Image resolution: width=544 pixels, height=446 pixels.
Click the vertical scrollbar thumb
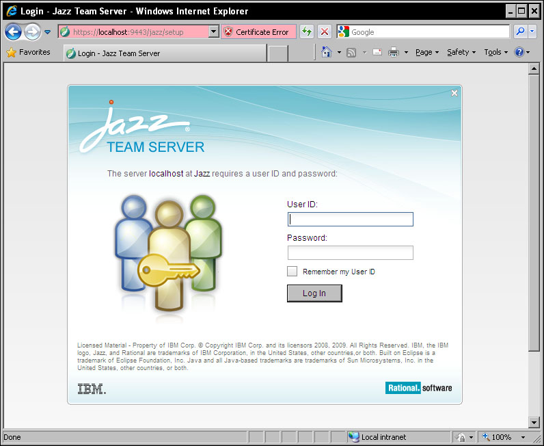534,213
